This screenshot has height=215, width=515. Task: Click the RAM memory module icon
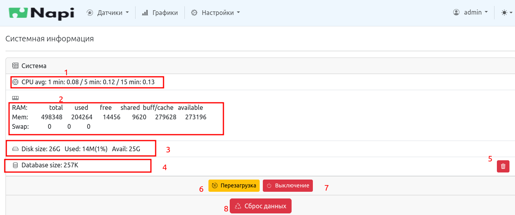tap(15, 98)
